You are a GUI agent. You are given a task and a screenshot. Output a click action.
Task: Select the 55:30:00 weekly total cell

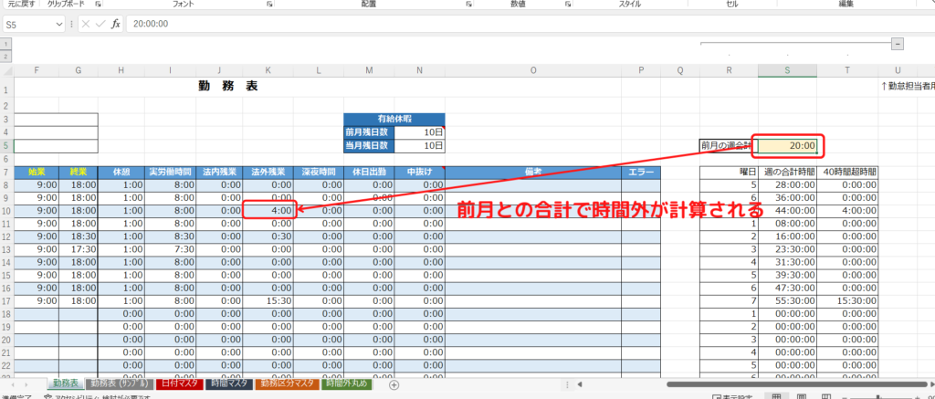coord(787,302)
